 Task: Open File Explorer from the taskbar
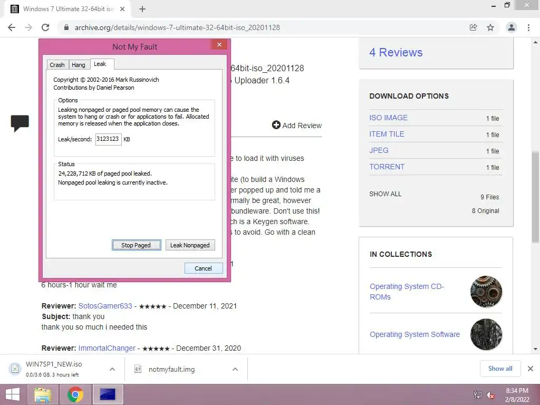pos(43,394)
